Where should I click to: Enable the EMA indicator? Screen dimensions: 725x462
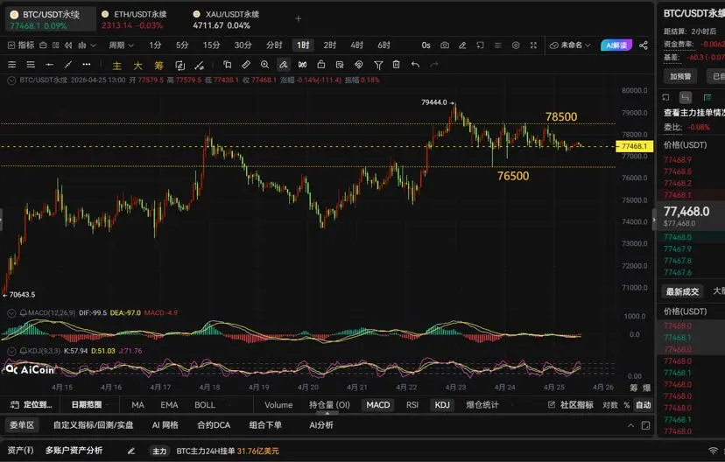169,405
